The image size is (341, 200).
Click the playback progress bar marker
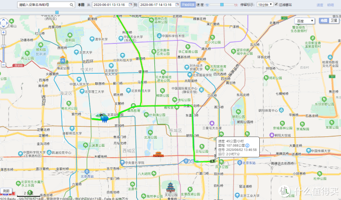[57, 13]
